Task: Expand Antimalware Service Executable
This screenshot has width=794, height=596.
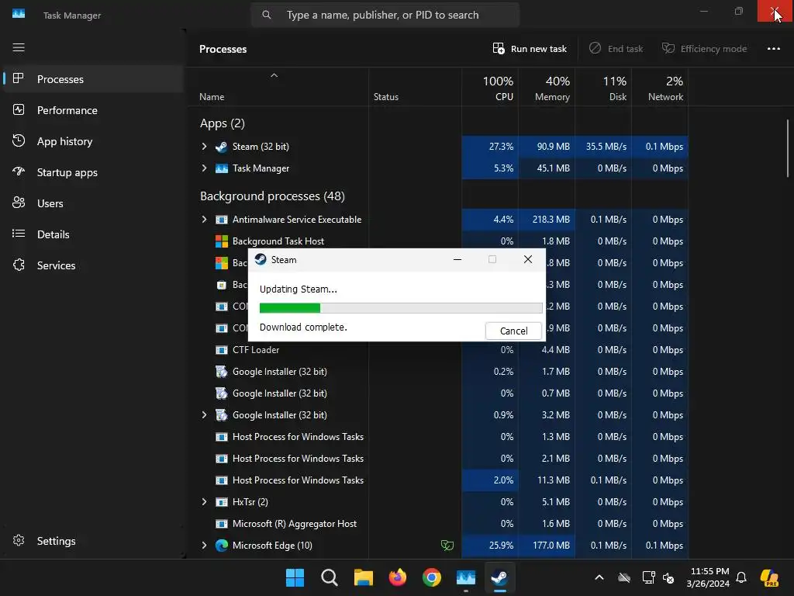Action: pyautogui.click(x=204, y=219)
